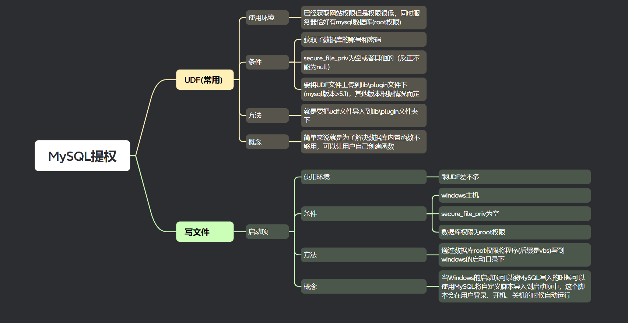Viewport: 628px width, 323px height.
Task: Select 方法 node under 启动项
Action: 363,255
